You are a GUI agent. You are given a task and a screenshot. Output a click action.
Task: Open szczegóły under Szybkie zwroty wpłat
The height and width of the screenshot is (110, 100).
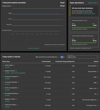point(7,107)
